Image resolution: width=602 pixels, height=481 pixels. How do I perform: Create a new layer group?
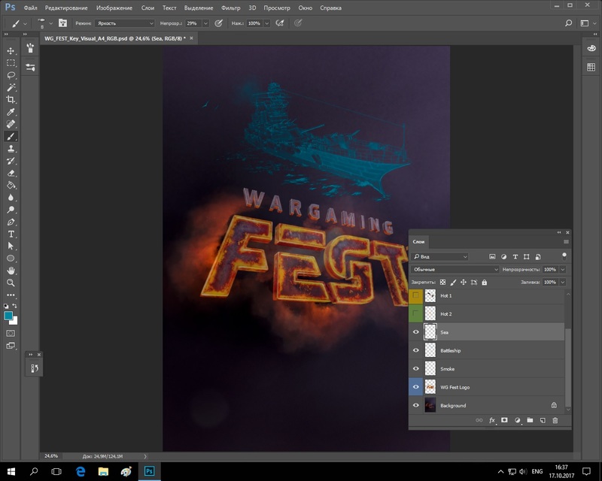tap(530, 420)
